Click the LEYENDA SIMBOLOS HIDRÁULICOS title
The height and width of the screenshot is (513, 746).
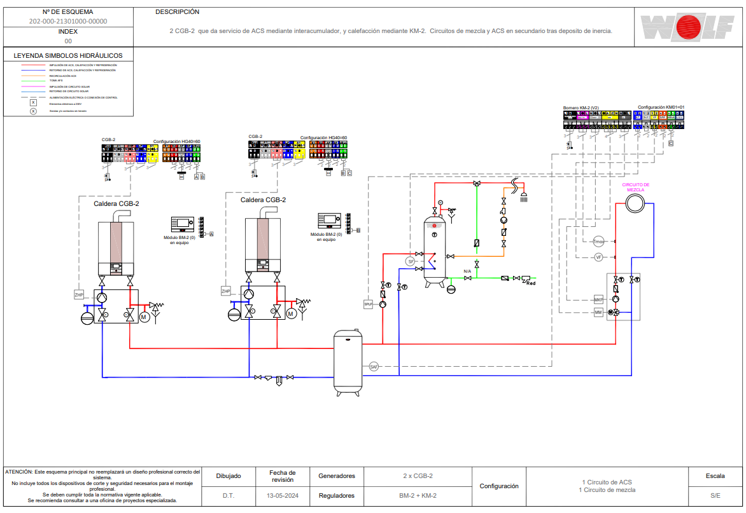[68, 55]
